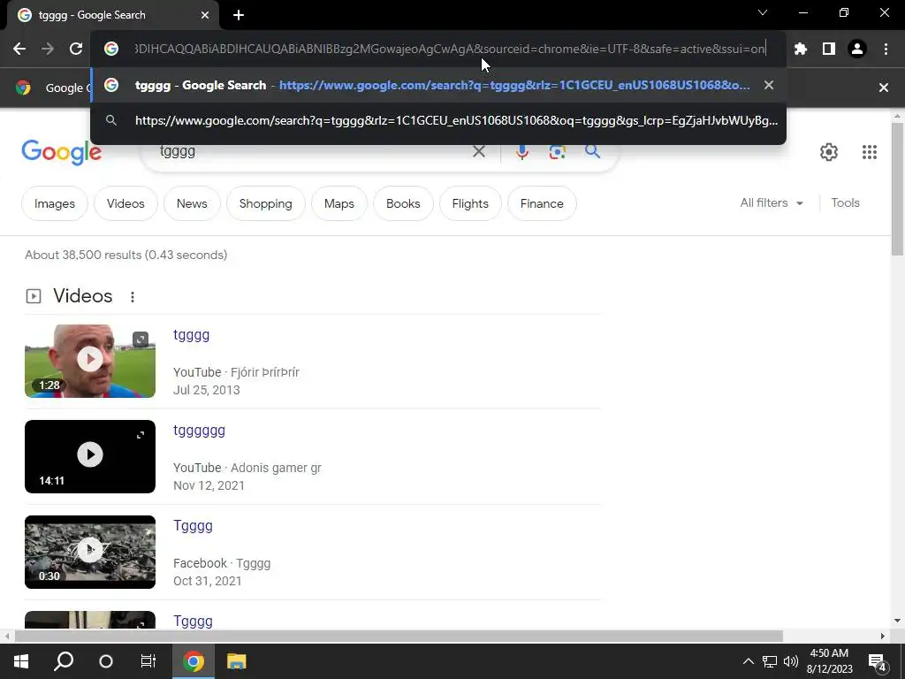Click the Google search field containing tgggg

coord(312,151)
